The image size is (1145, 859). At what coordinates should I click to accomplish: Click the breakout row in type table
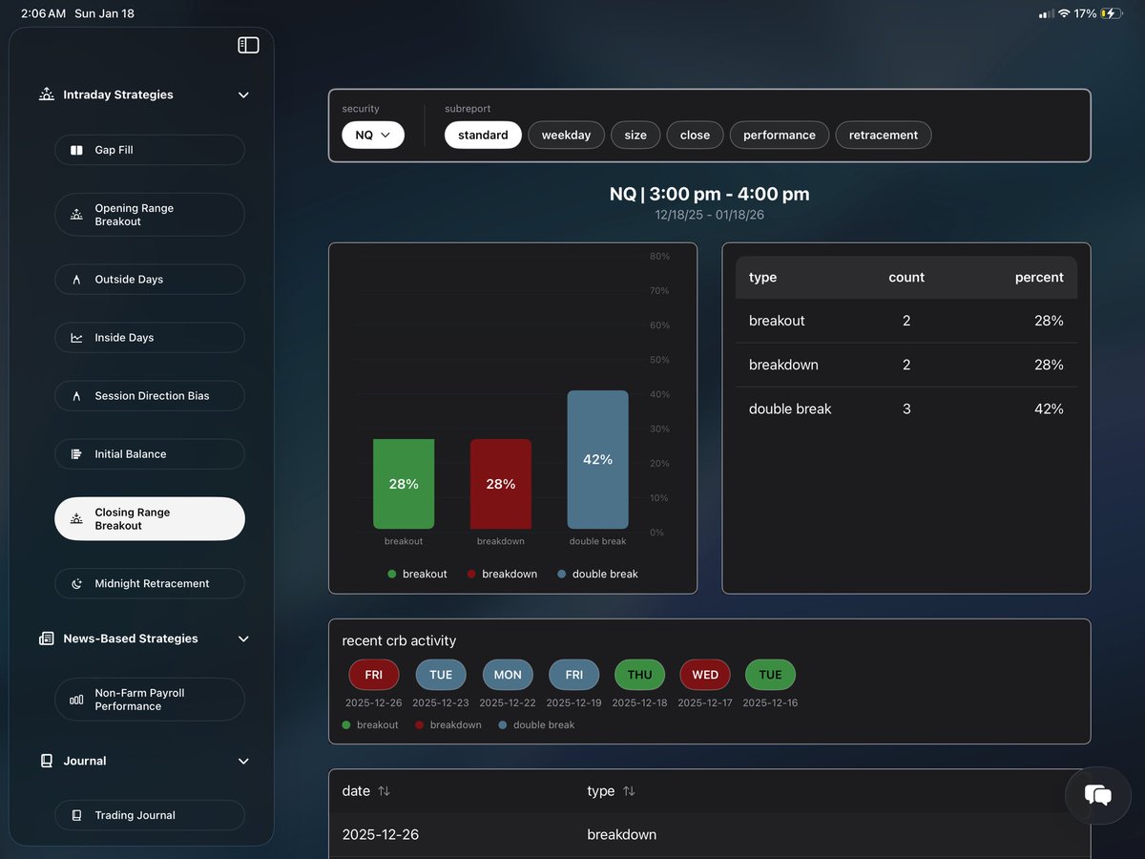pyautogui.click(x=906, y=321)
